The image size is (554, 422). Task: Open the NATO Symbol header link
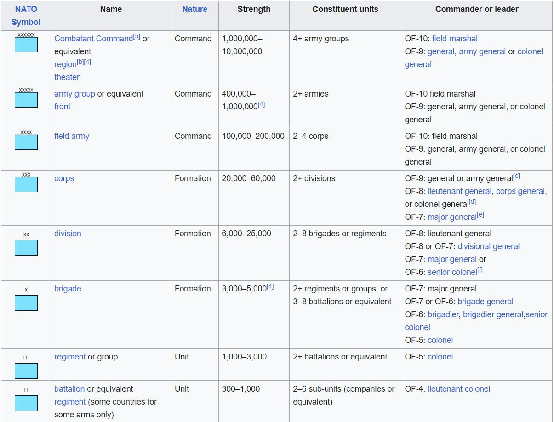click(26, 16)
